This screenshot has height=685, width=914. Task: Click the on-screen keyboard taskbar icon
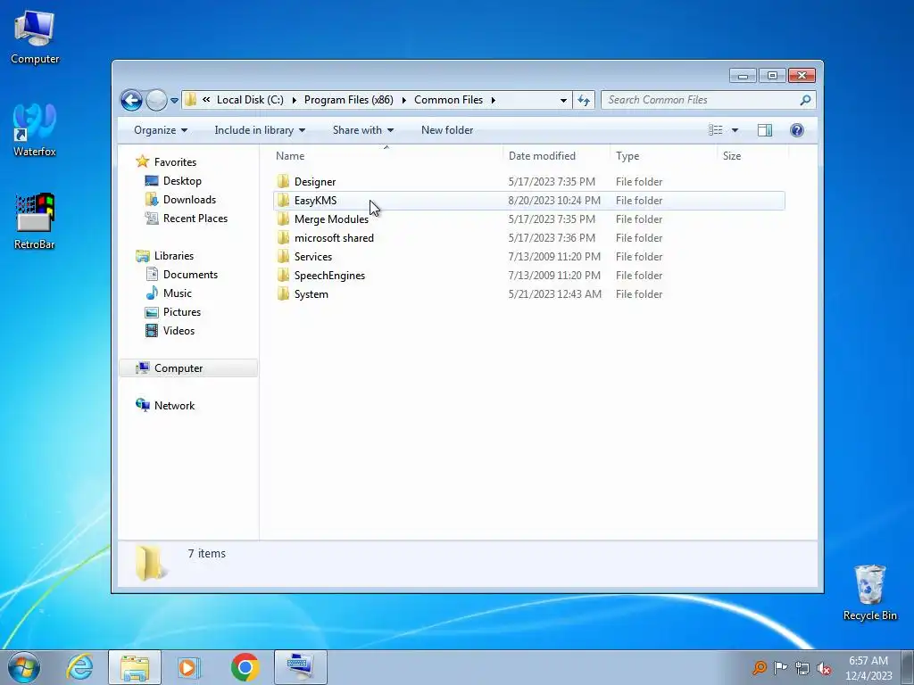click(x=301, y=667)
